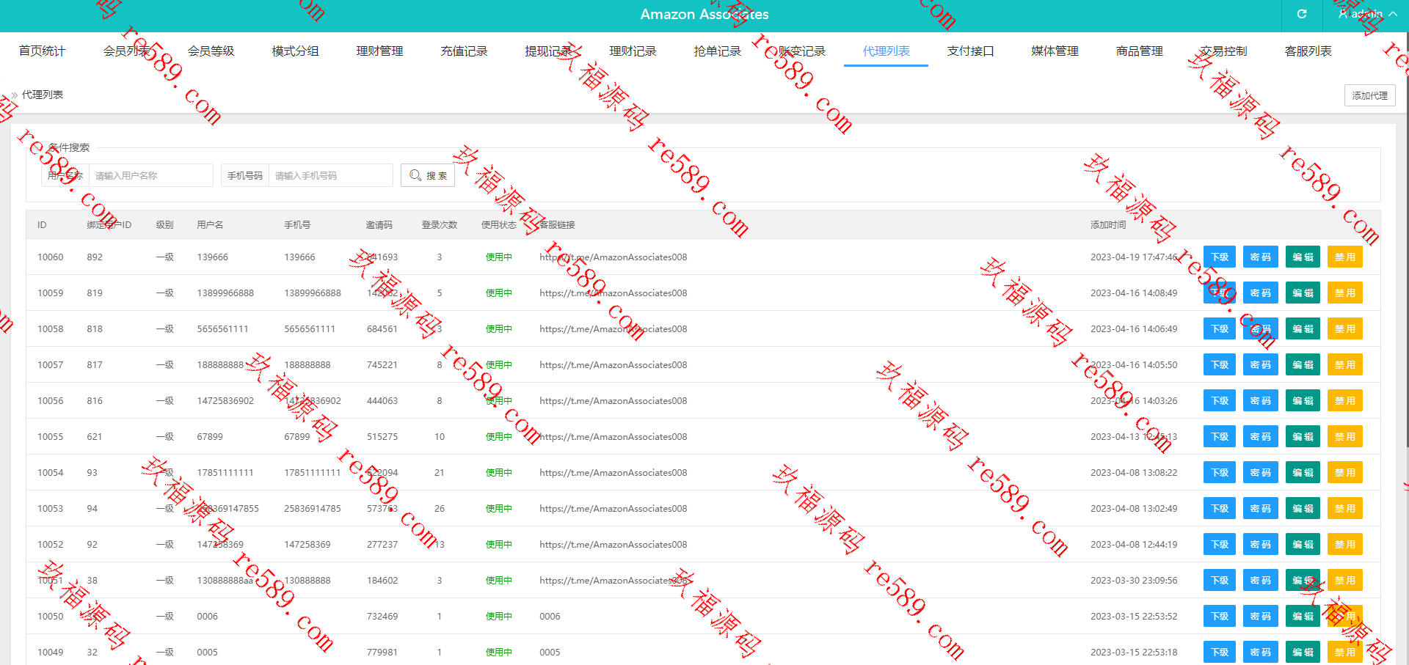Edit agent 10057
This screenshot has width=1409, height=665.
coord(1303,364)
